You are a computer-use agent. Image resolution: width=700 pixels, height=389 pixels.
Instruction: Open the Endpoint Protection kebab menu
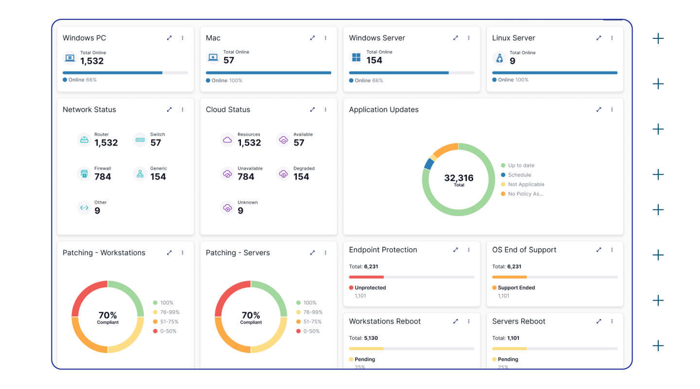(x=469, y=250)
